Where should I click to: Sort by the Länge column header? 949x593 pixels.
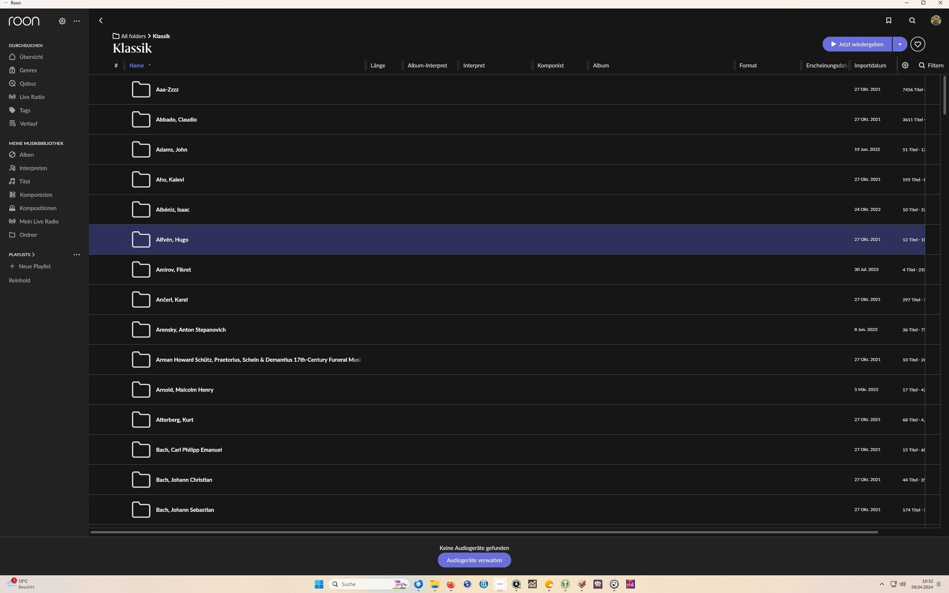378,65
